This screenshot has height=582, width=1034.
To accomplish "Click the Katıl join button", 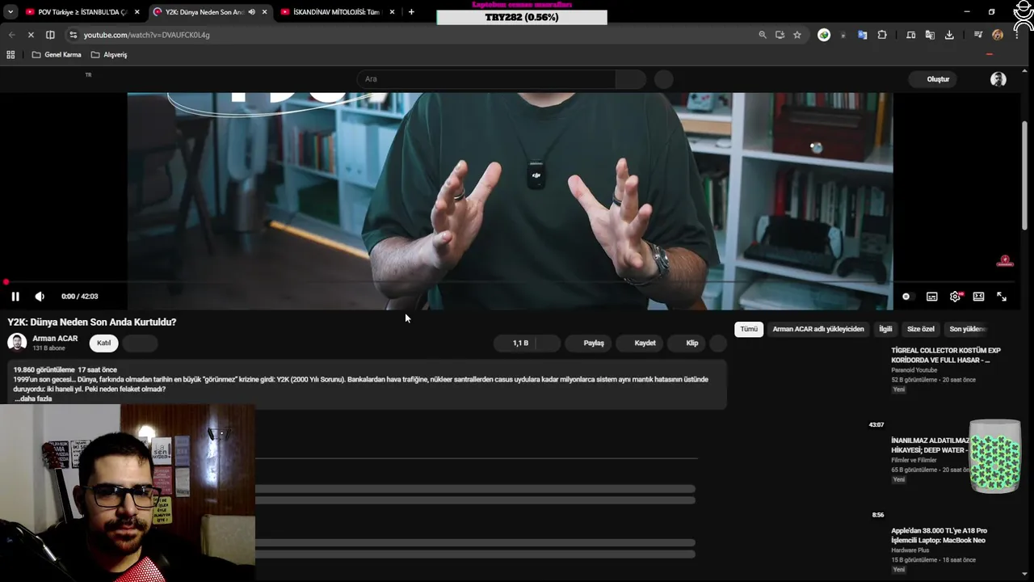I will 104,343.
